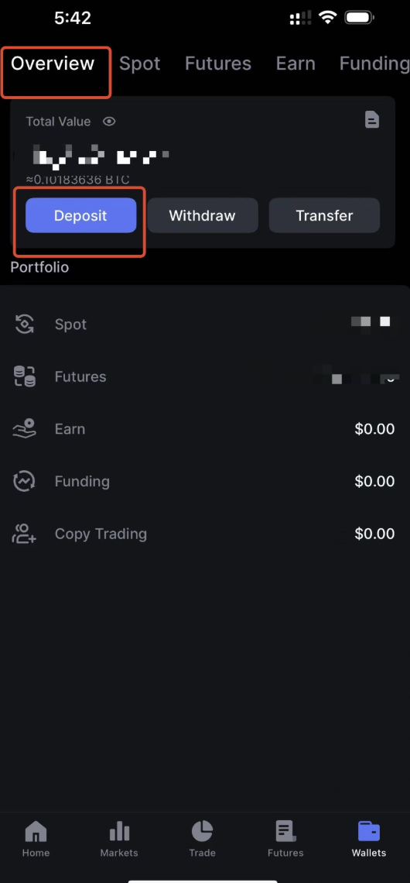Tap the Copy Trading user-plus icon
The image size is (410, 883).
[x=24, y=534]
